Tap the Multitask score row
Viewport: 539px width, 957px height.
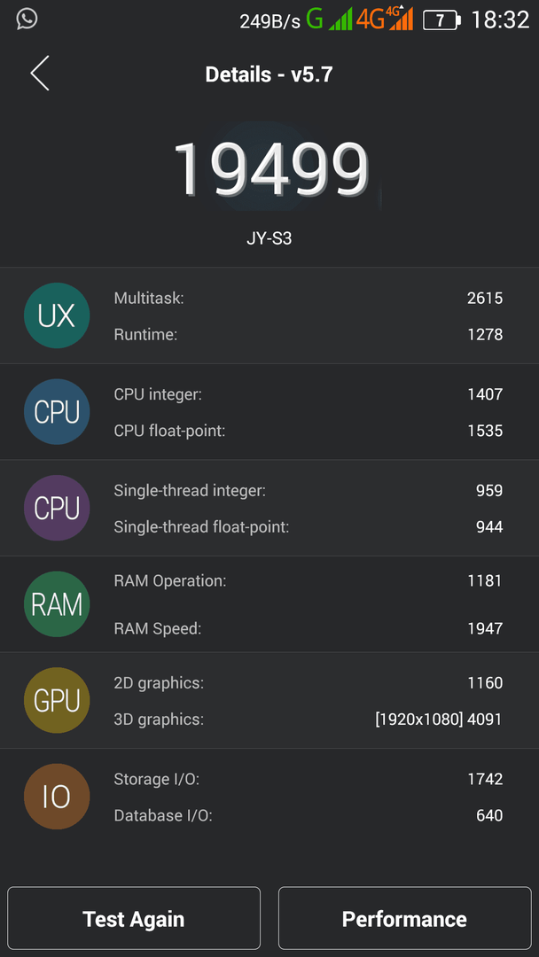(x=309, y=298)
